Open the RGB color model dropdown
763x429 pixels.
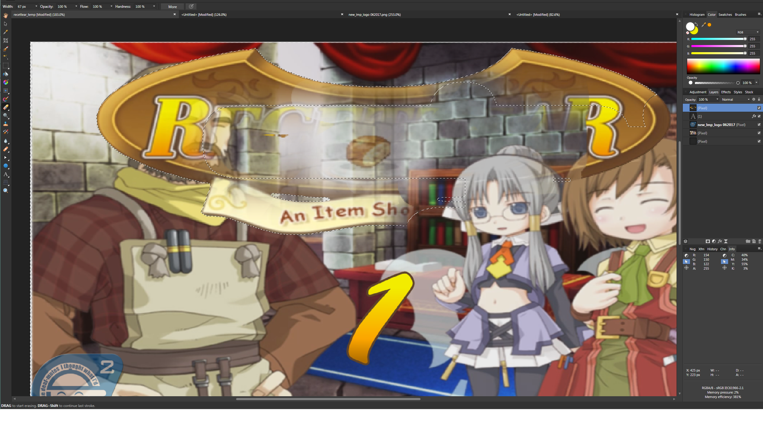[x=748, y=32]
